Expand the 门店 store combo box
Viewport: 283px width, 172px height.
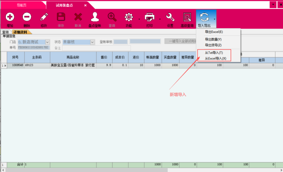pos(47,42)
